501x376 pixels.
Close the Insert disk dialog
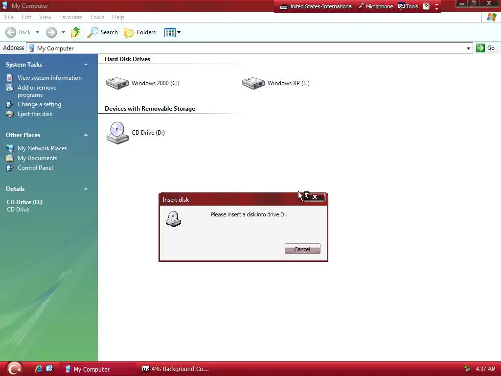315,197
